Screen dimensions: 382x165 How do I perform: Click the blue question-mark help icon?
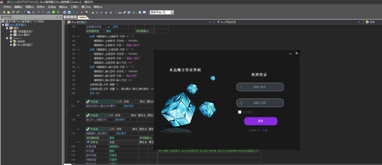[69, 12]
